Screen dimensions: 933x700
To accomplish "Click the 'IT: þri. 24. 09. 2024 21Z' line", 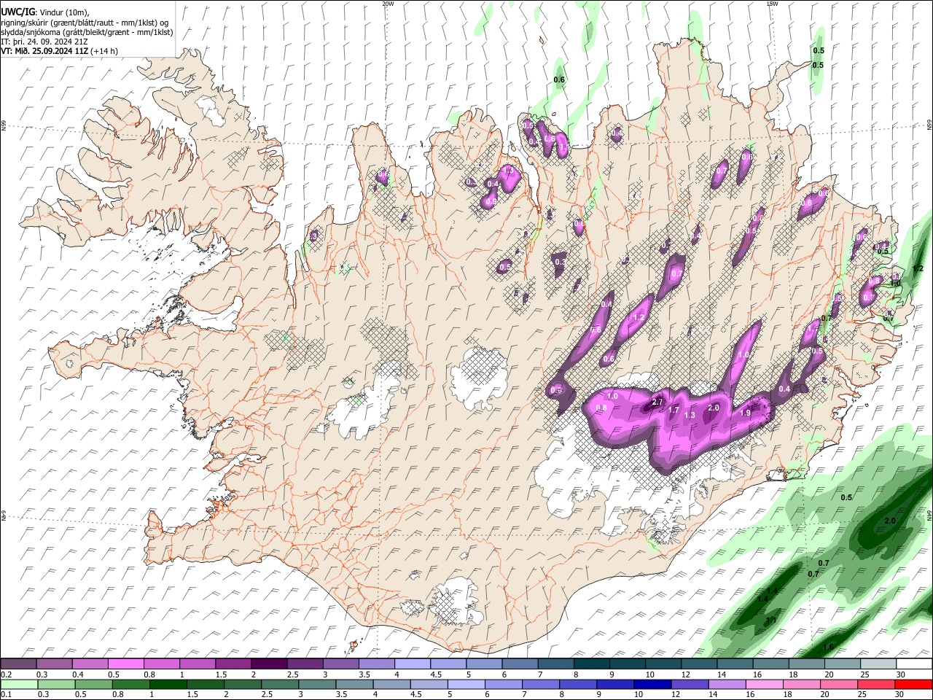I will (x=45, y=42).
